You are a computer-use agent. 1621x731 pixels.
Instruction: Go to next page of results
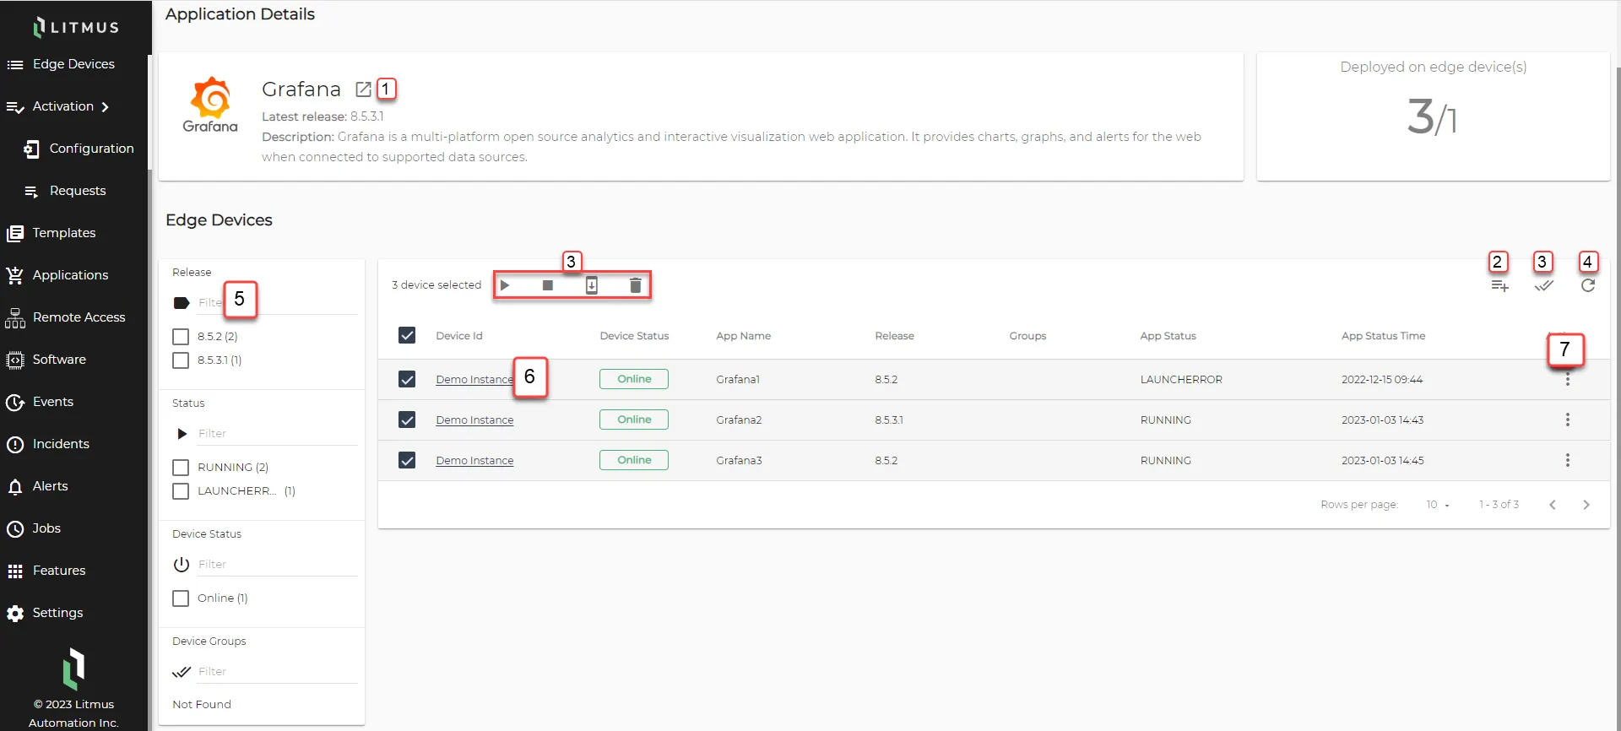pyautogui.click(x=1586, y=505)
